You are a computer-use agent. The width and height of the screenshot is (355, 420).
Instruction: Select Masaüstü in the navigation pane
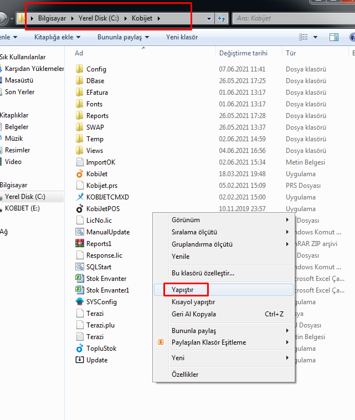point(19,80)
